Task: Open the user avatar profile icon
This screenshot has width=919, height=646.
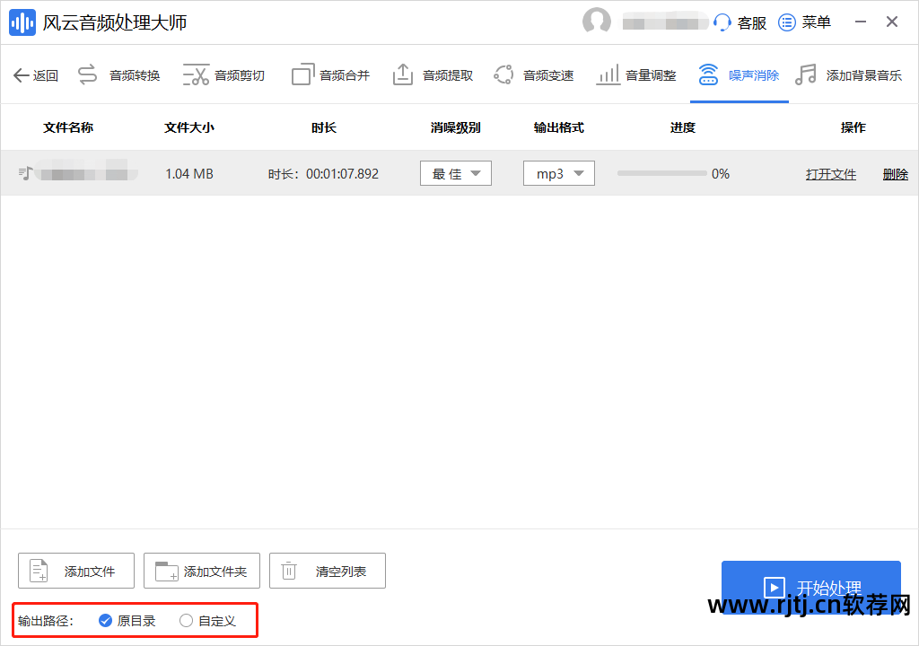Action: tap(597, 22)
